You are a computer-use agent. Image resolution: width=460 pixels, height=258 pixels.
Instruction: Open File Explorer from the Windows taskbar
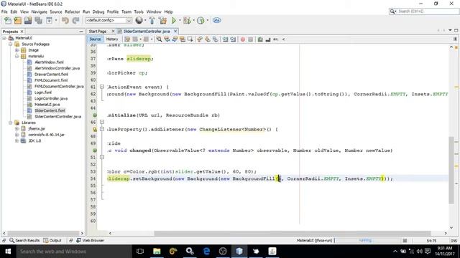click(157, 252)
